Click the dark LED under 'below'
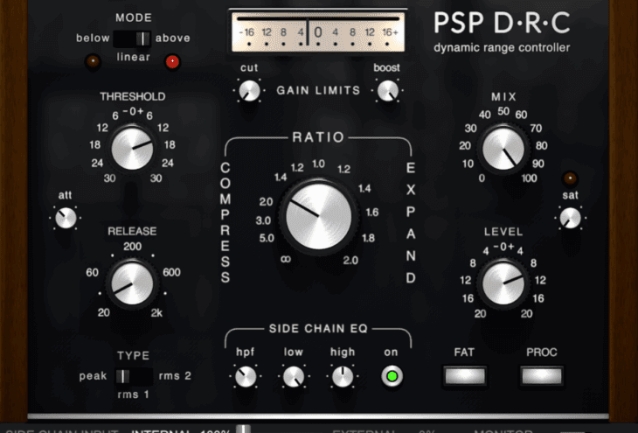The height and width of the screenshot is (433, 638). click(93, 61)
